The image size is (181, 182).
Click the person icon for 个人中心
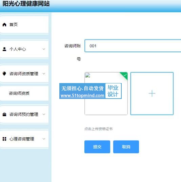click(4, 49)
